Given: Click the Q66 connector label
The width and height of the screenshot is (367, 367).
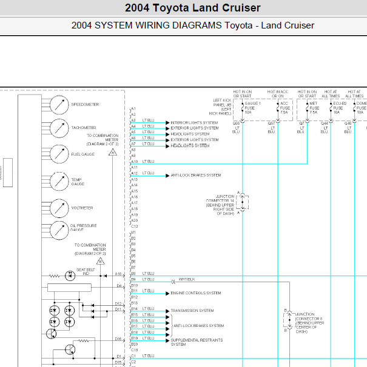Looking at the screenshot, I should point(236,124).
